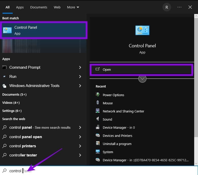Click icon beside Device Manager ED7BA470 entry
The height and width of the screenshot is (175, 198).
tap(98, 159)
